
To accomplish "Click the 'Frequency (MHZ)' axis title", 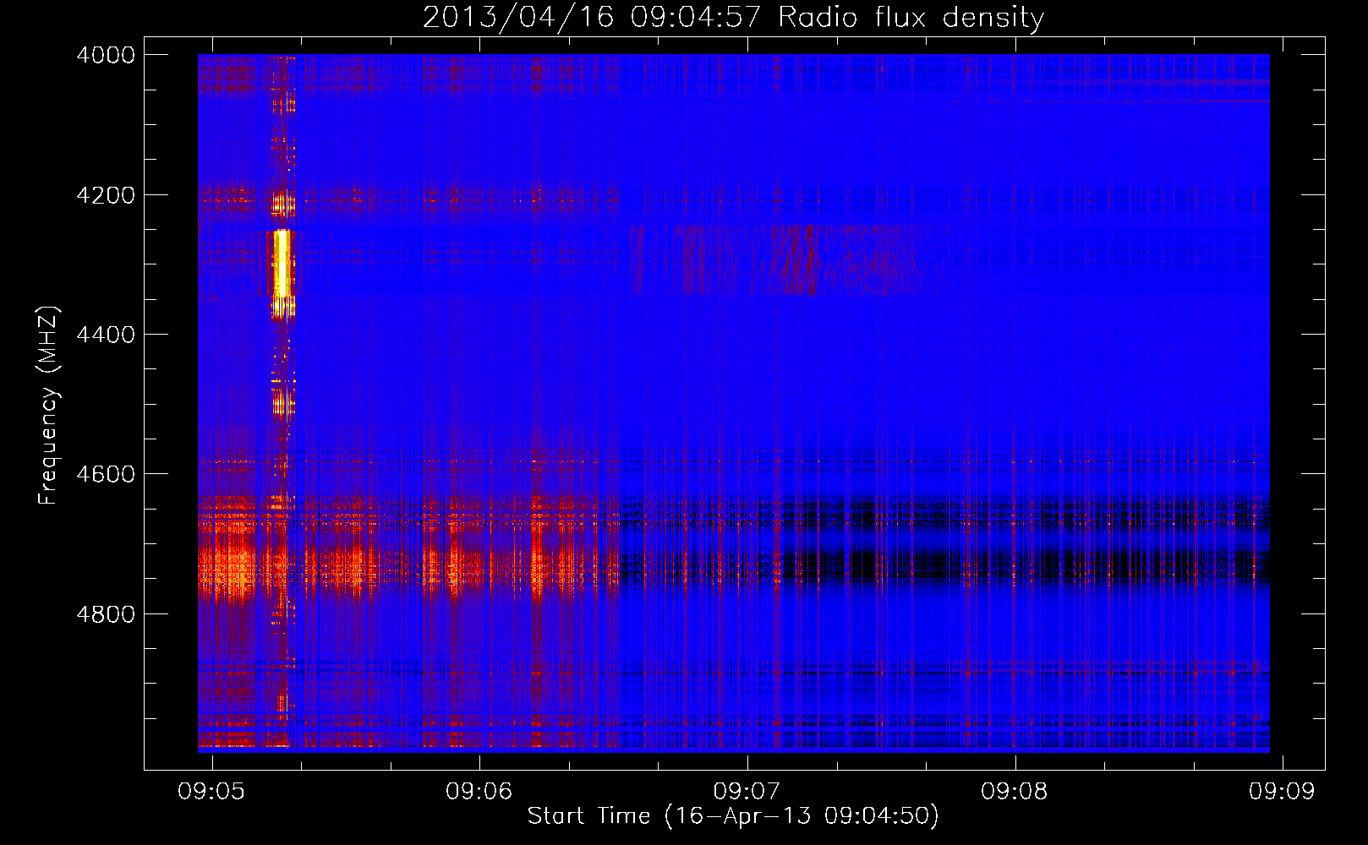I will 48,406.
